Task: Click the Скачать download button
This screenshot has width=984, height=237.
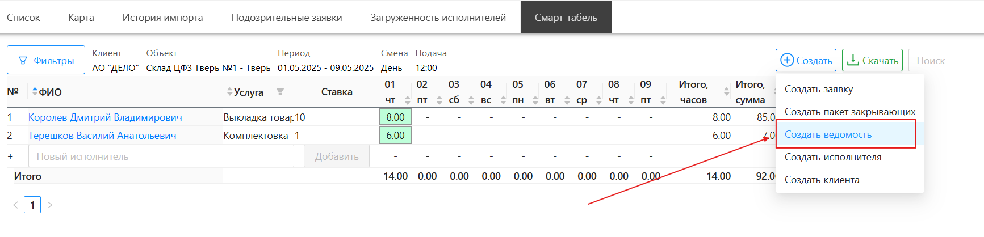Action: pos(872,60)
